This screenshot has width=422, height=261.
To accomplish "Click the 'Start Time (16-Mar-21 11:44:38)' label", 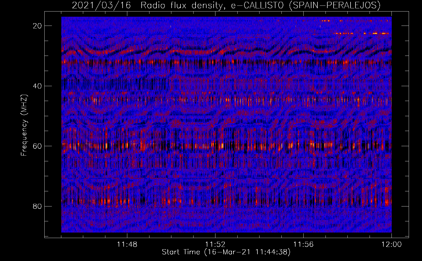I will 226,252.
